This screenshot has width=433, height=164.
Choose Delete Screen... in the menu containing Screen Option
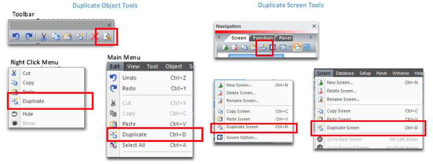pos(254,93)
